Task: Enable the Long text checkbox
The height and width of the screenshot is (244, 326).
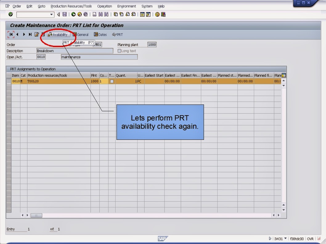Action: pyautogui.click(x=120, y=50)
